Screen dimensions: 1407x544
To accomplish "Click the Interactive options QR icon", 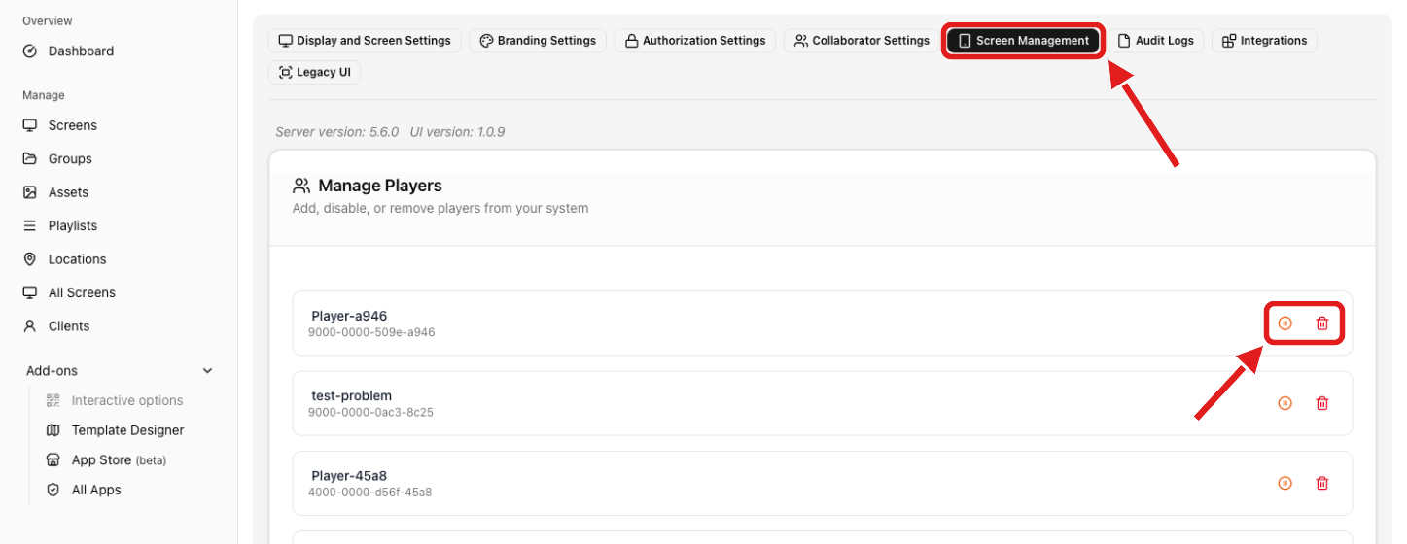I will [53, 400].
